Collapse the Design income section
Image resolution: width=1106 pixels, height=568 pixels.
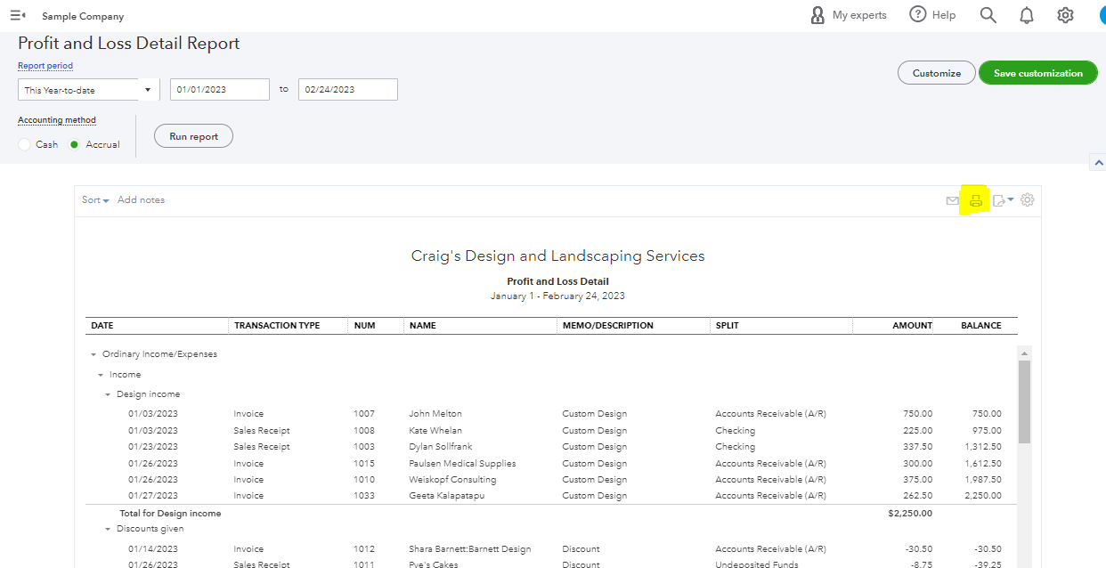(110, 394)
